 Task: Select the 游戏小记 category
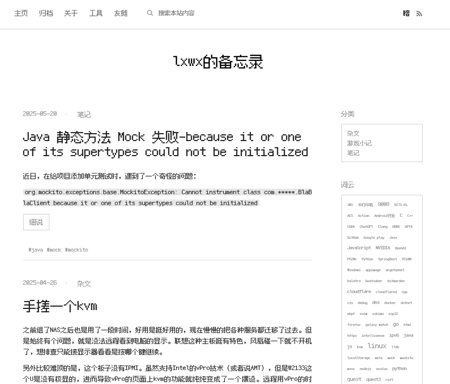pyautogui.click(x=359, y=143)
